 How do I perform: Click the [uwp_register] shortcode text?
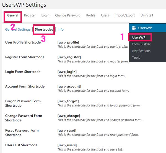click(x=69, y=57)
